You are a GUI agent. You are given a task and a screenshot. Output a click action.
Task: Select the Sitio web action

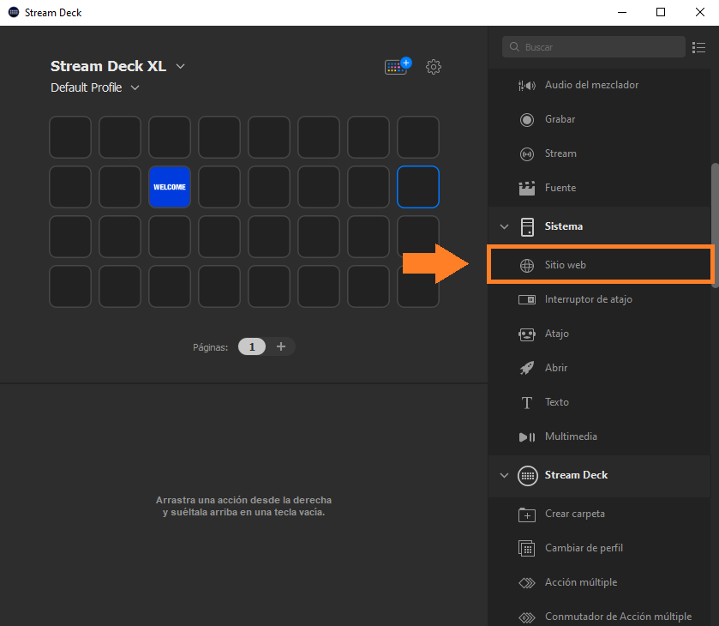tap(566, 265)
